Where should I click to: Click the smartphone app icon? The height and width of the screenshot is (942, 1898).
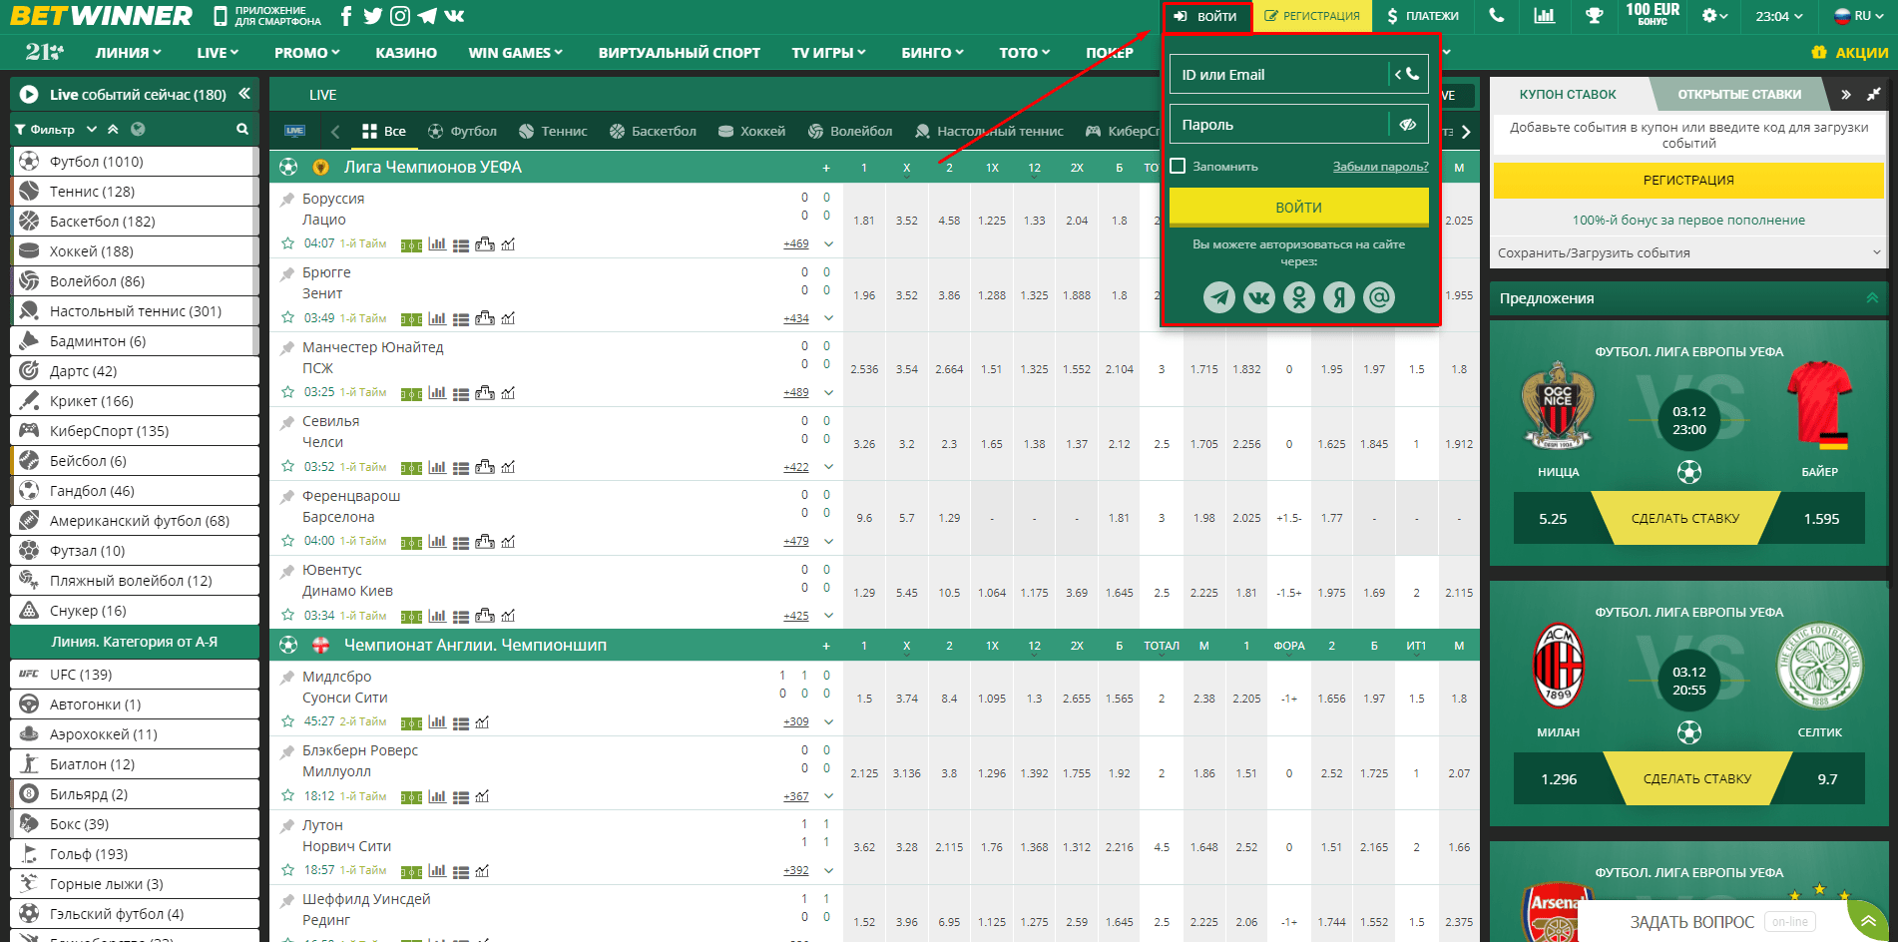pos(221,16)
